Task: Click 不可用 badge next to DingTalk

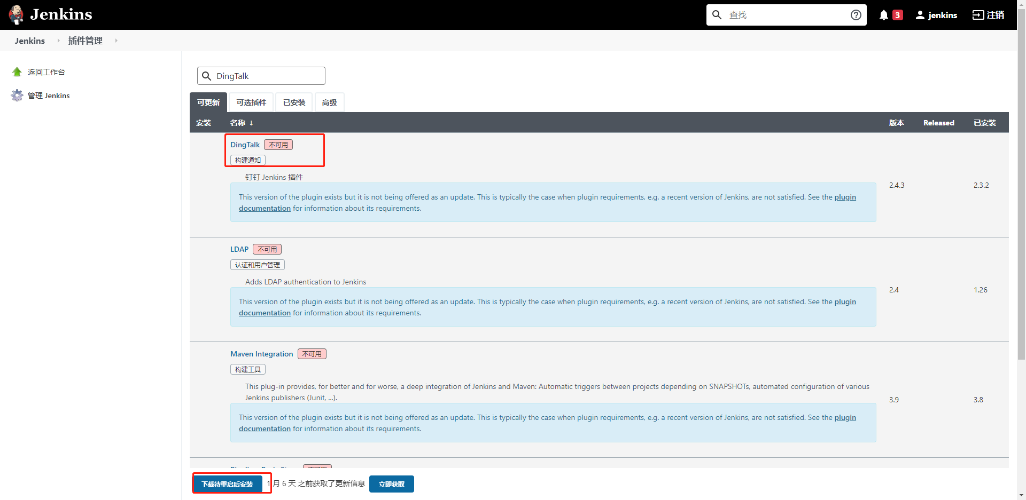Action: [x=278, y=145]
